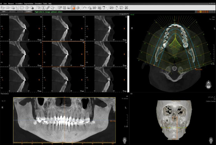216x145 pixels.
Task: Toggle the orange highlighted toolbar tool
Action: coord(73,8)
